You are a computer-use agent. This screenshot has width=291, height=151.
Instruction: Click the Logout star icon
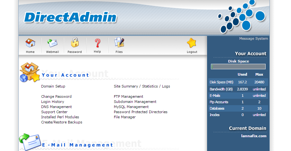pyautogui.click(x=192, y=43)
